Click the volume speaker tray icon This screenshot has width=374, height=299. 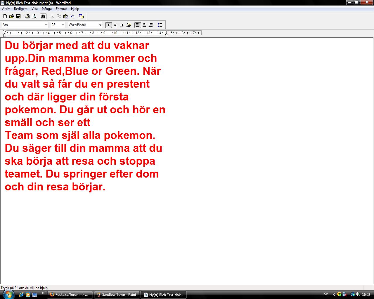358,294
